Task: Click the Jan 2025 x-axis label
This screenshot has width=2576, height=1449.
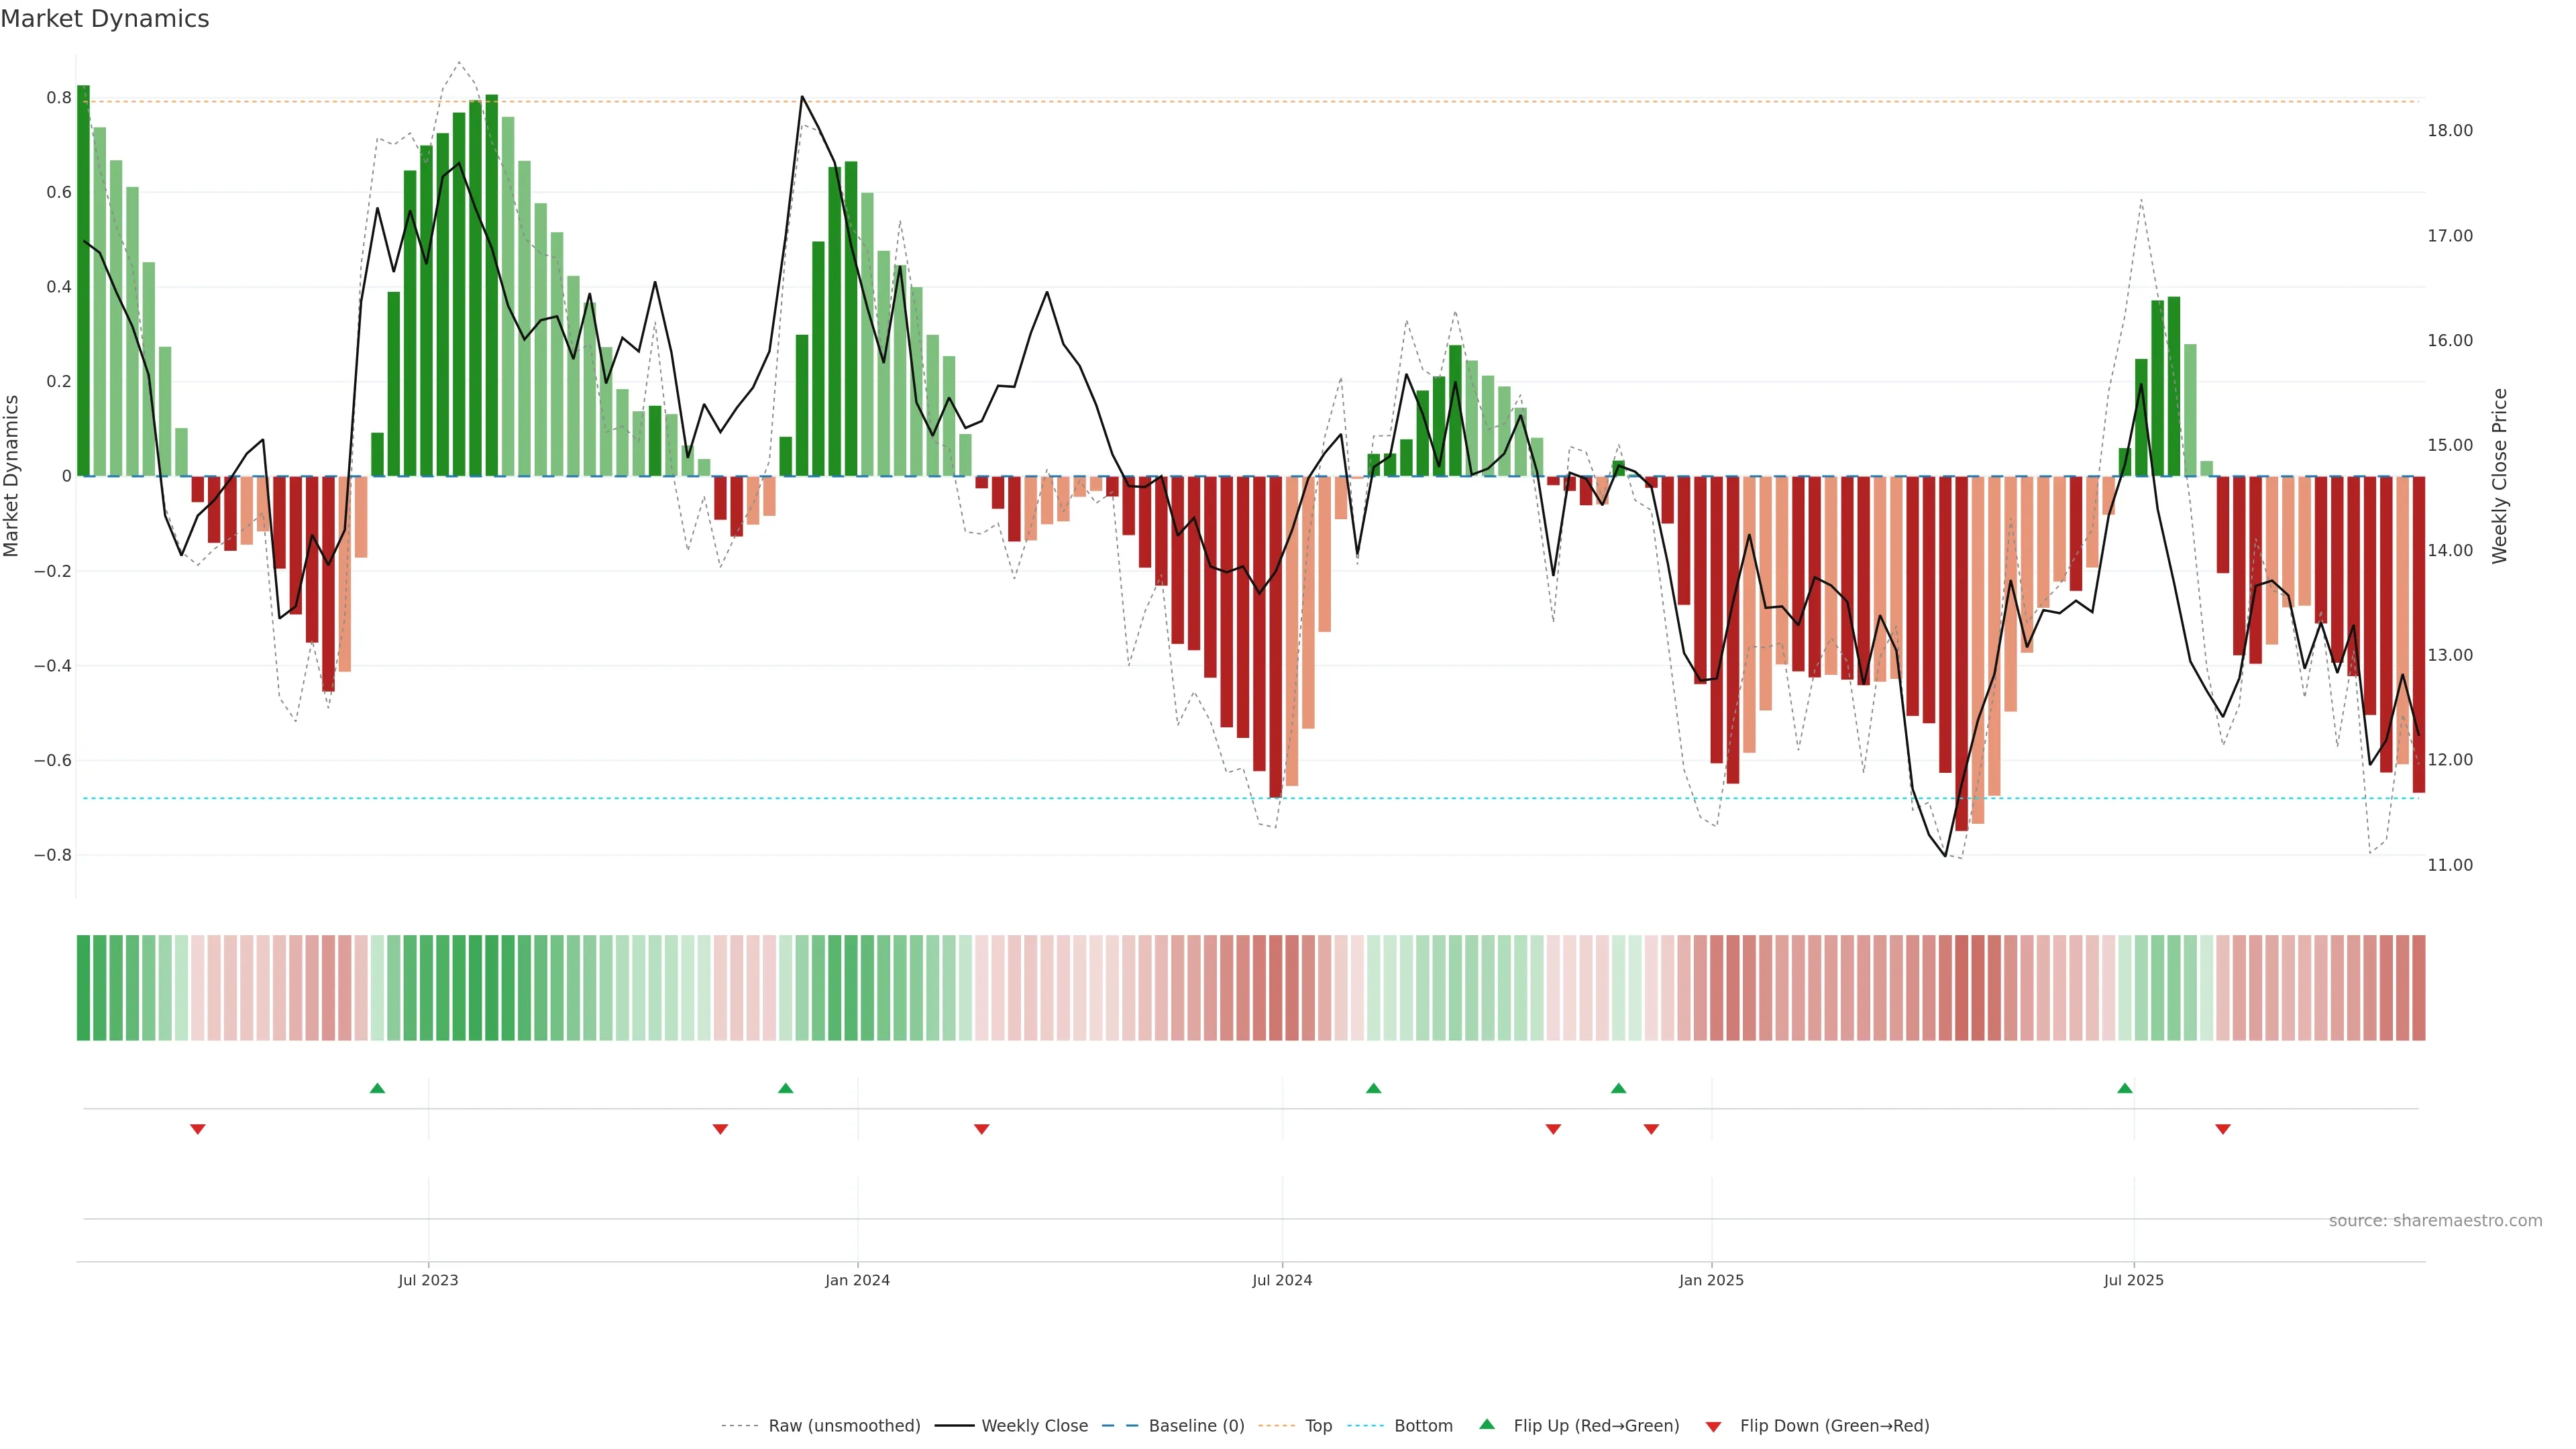Action: pos(1711,1280)
